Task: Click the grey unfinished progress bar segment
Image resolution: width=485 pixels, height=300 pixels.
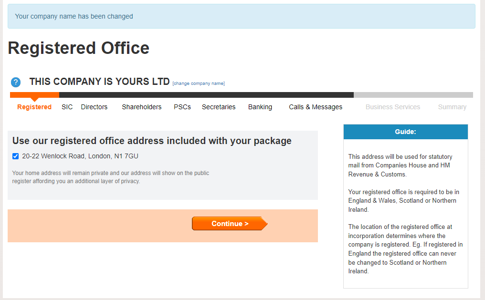Action: [413, 95]
